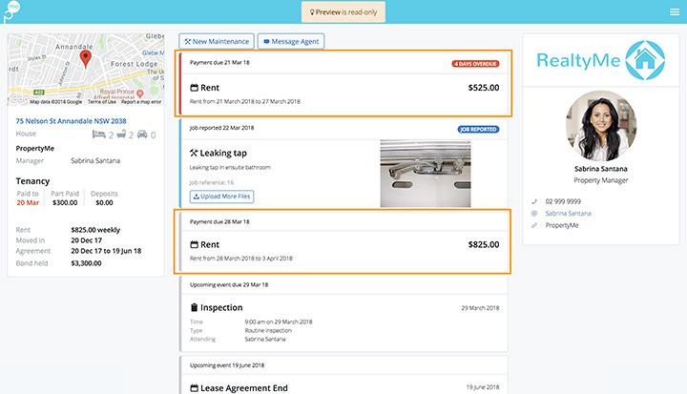
Task: Open the leaking tap photo thumbnail
Action: 425,174
